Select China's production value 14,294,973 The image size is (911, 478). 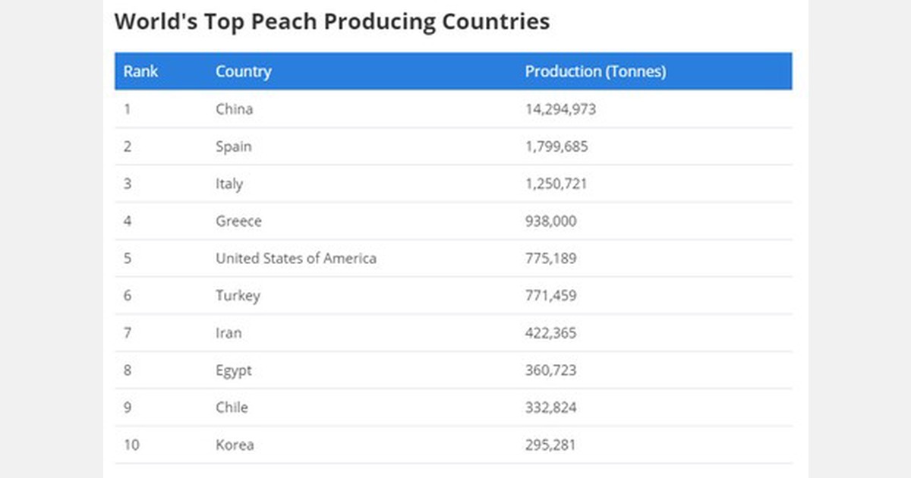[562, 108]
